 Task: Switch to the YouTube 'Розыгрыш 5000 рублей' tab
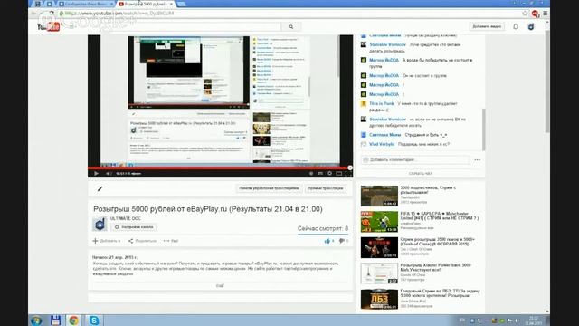(144, 4)
